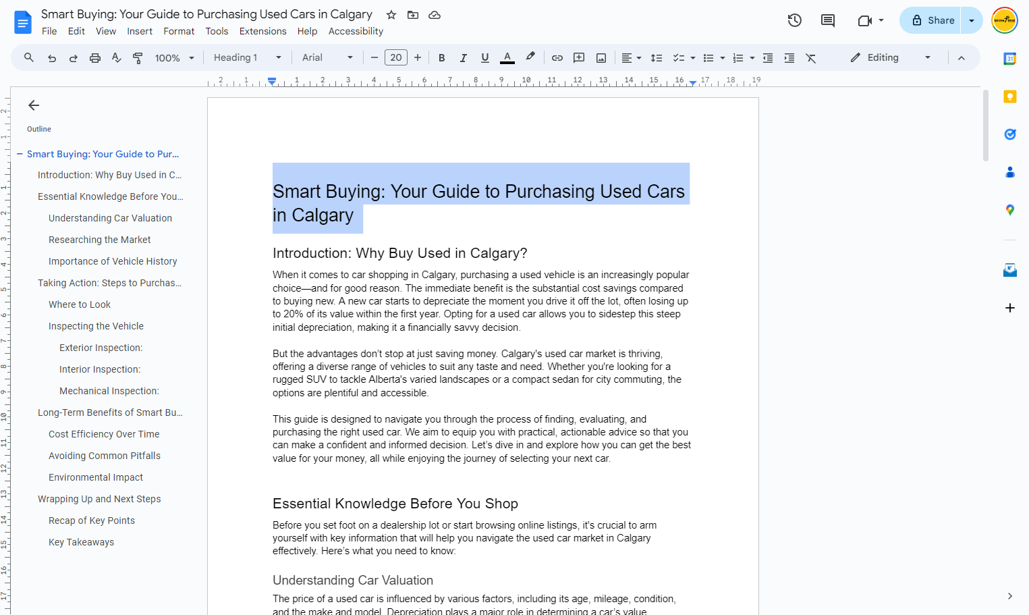Open the zoom level dropdown

tap(175, 58)
